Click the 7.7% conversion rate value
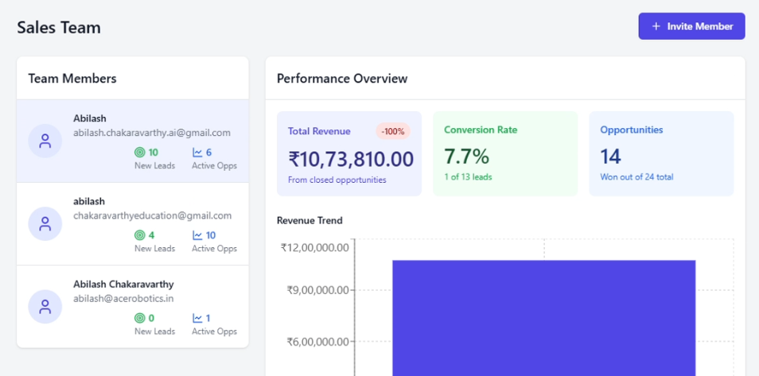The width and height of the screenshot is (759, 376). [x=467, y=157]
